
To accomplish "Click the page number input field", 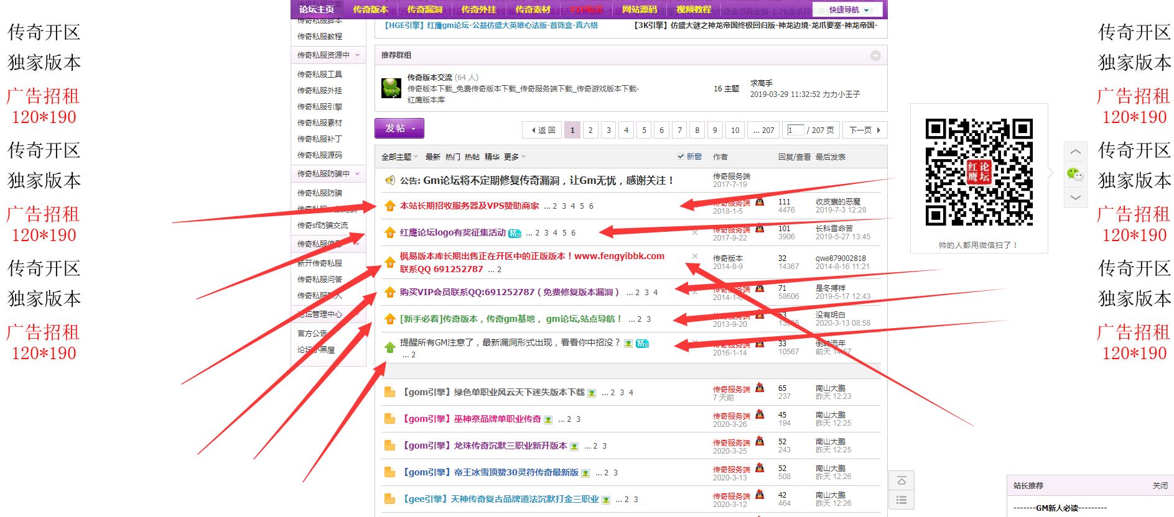I will point(794,130).
